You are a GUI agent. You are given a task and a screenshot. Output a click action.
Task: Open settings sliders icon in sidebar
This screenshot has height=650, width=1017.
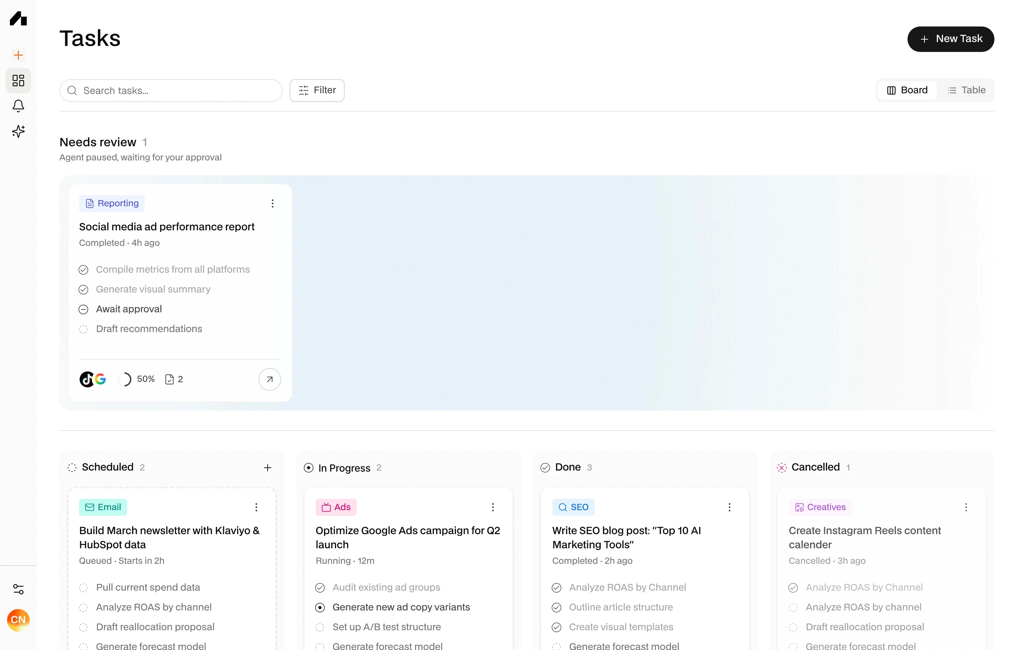(x=18, y=589)
